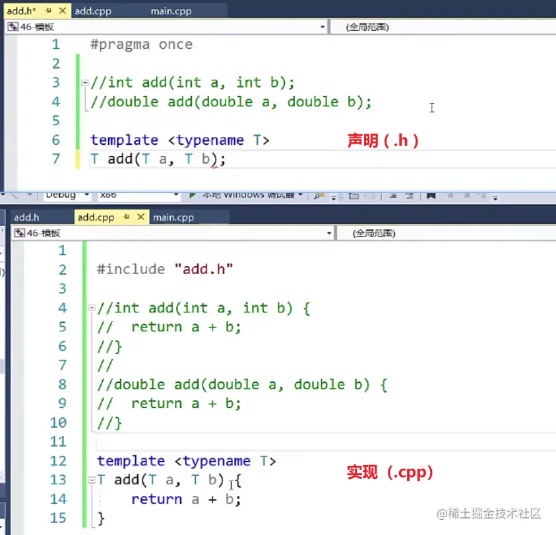The height and width of the screenshot is (535, 556).
Task: Click the 46-模板 project icon in top editor
Action: 13,27
